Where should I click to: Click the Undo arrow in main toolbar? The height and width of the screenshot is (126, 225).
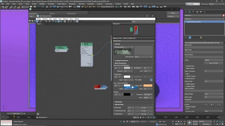click(x=3, y=7)
